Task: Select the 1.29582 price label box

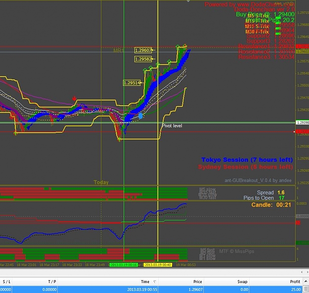Action: 143,59
